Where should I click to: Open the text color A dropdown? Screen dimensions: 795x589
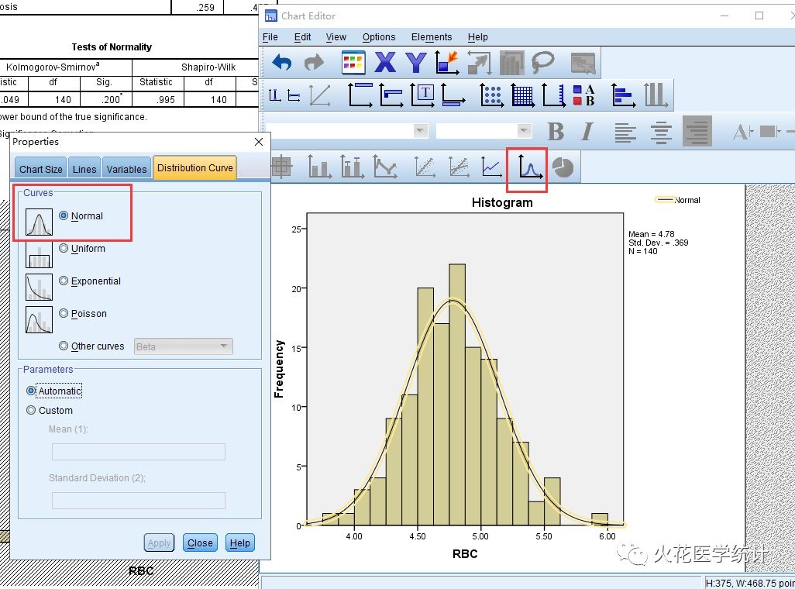click(x=743, y=132)
